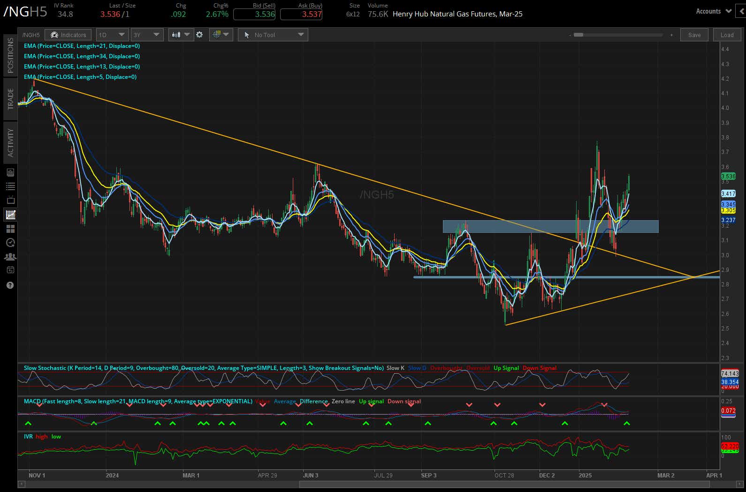The width and height of the screenshot is (746, 492).
Task: Open the watchlist lines sidebar icon
Action: coord(10,186)
